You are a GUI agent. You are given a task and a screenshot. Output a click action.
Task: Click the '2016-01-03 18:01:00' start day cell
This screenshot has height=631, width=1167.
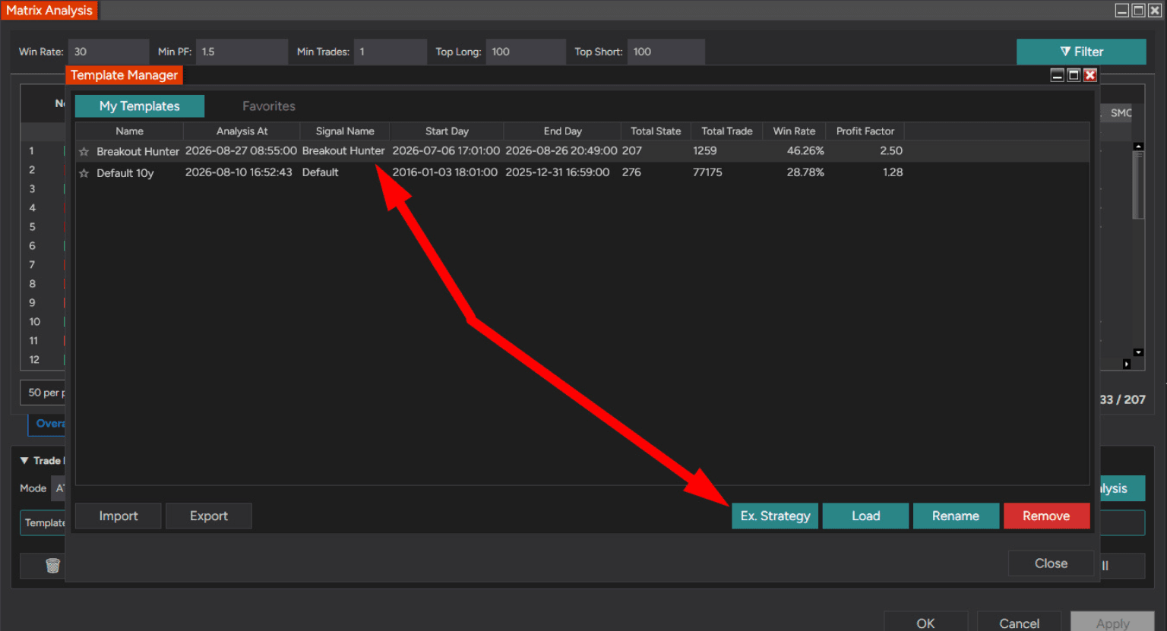pyautogui.click(x=445, y=172)
